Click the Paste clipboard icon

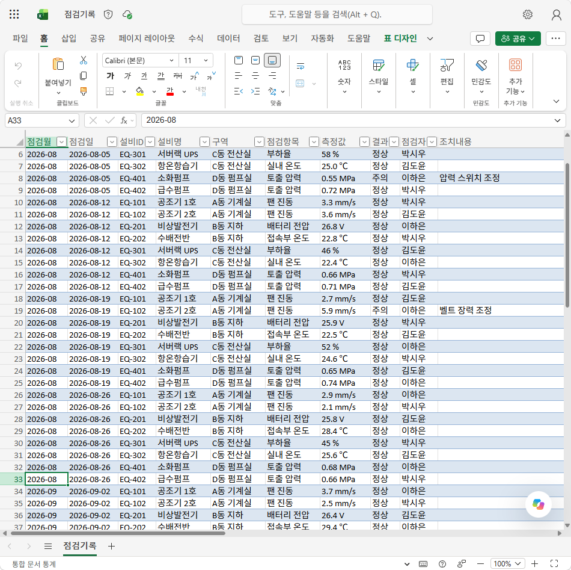tap(58, 64)
